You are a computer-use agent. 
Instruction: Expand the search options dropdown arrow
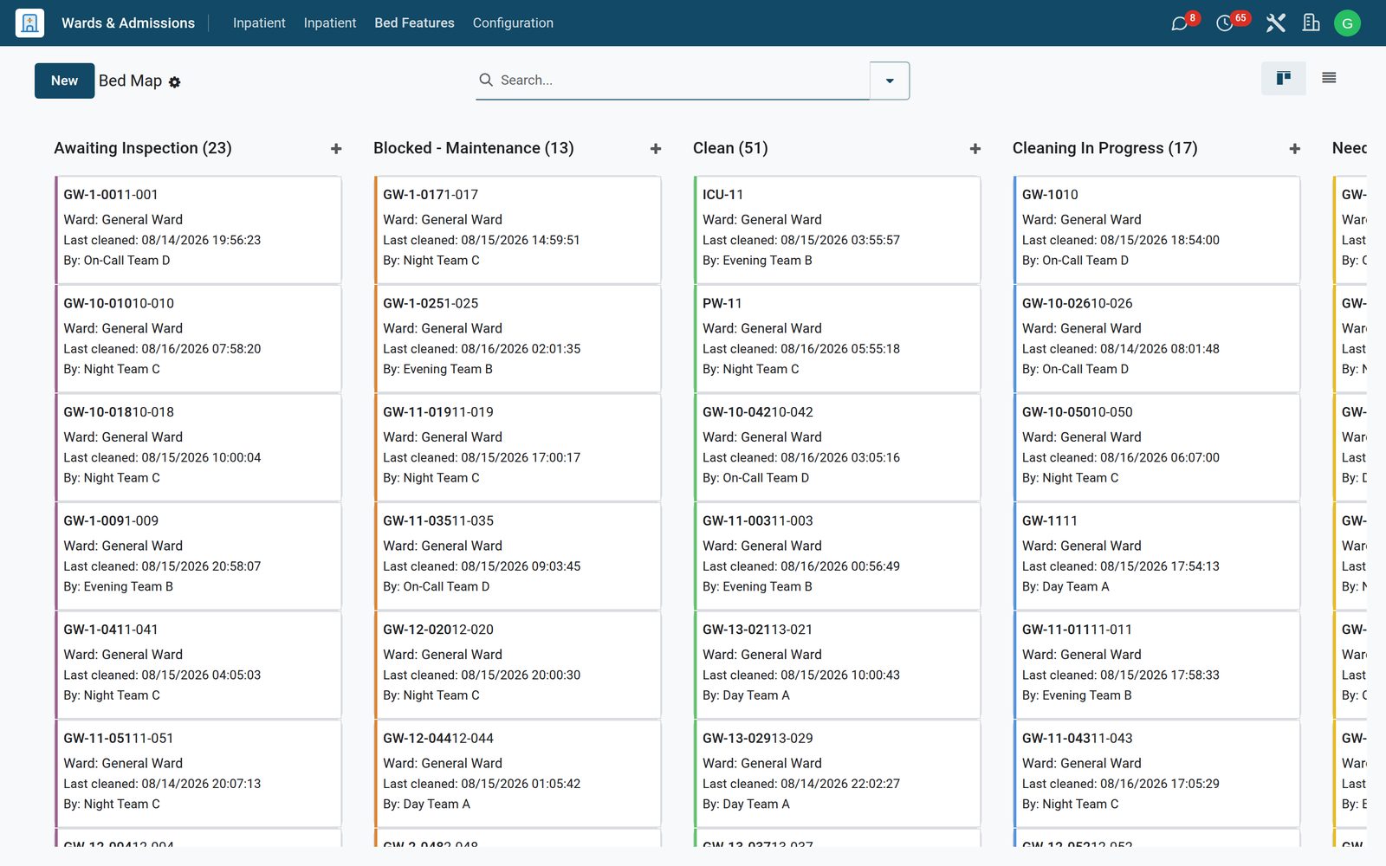890,81
